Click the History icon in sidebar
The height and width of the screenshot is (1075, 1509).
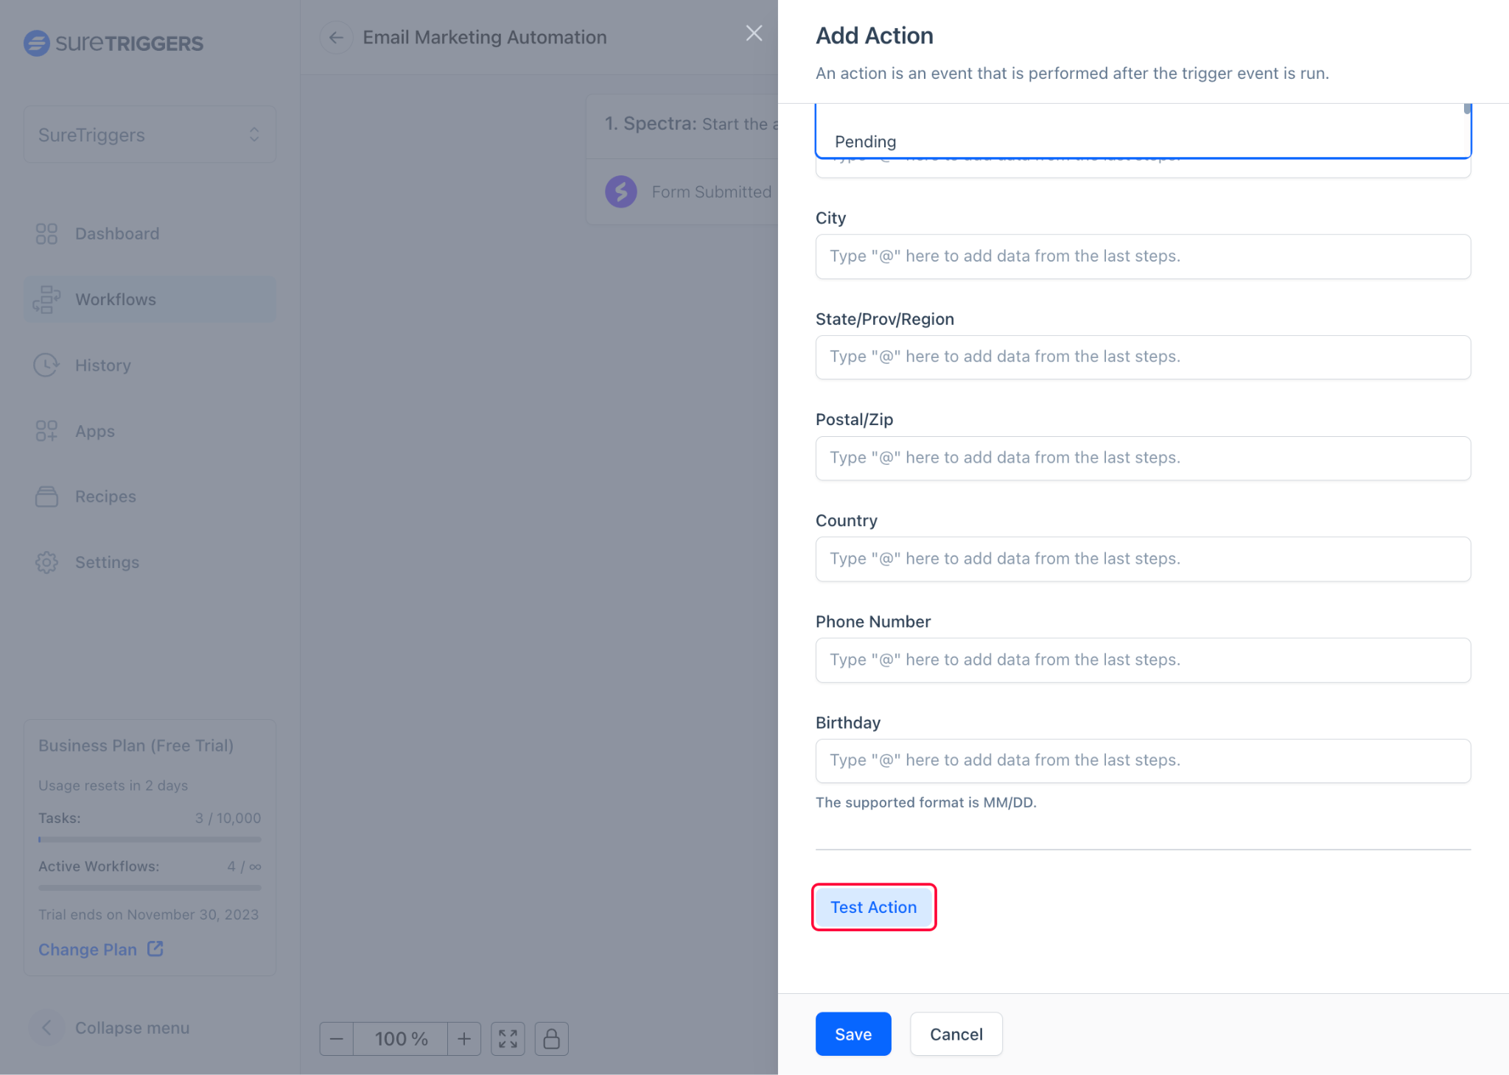tap(46, 364)
